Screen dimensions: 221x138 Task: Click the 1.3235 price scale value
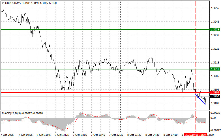(215, 35)
